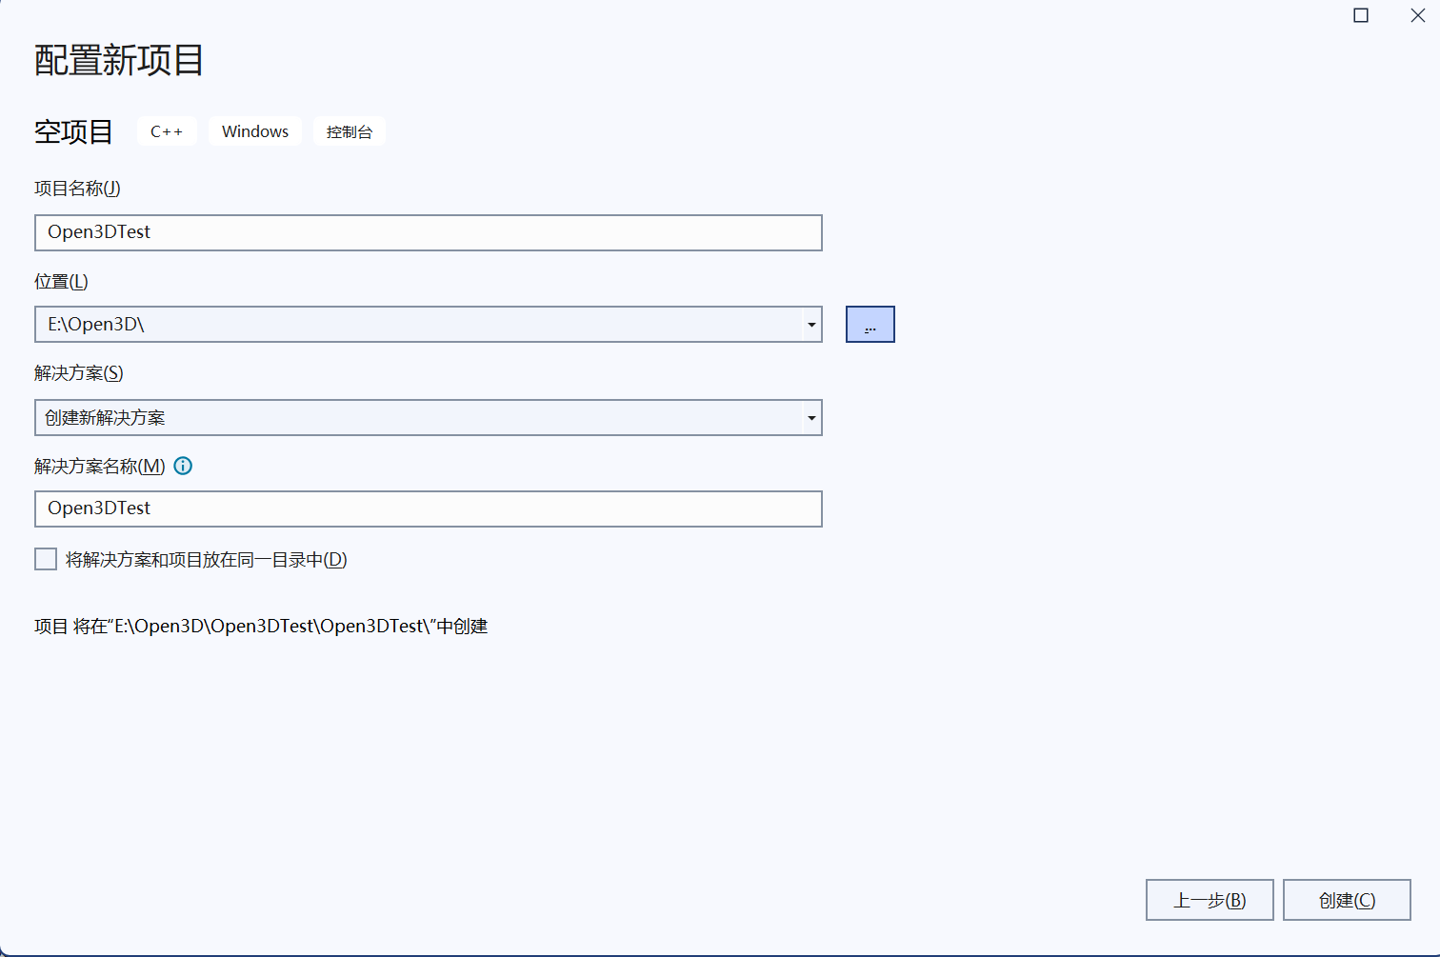Click the browse location "..." button
The height and width of the screenshot is (957, 1440).
coord(870,324)
